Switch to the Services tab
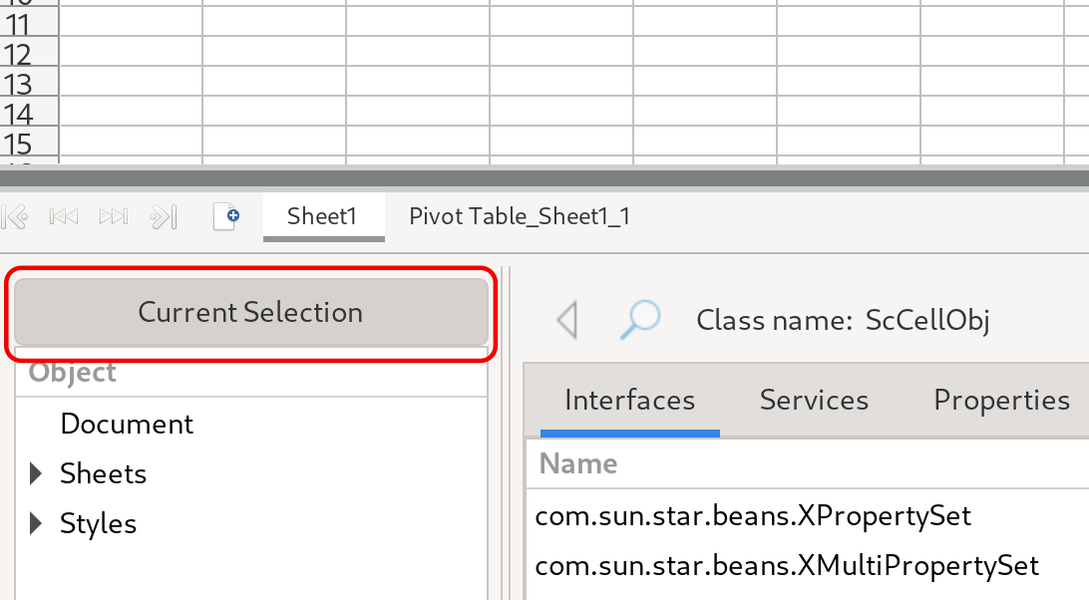 [x=814, y=401]
